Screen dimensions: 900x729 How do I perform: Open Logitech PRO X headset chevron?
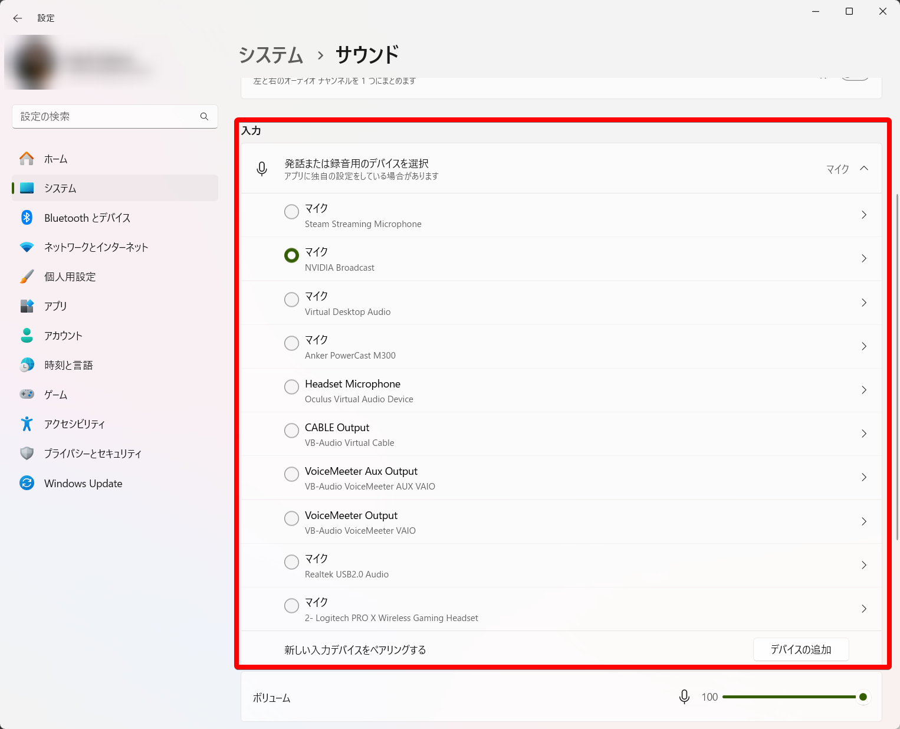864,609
